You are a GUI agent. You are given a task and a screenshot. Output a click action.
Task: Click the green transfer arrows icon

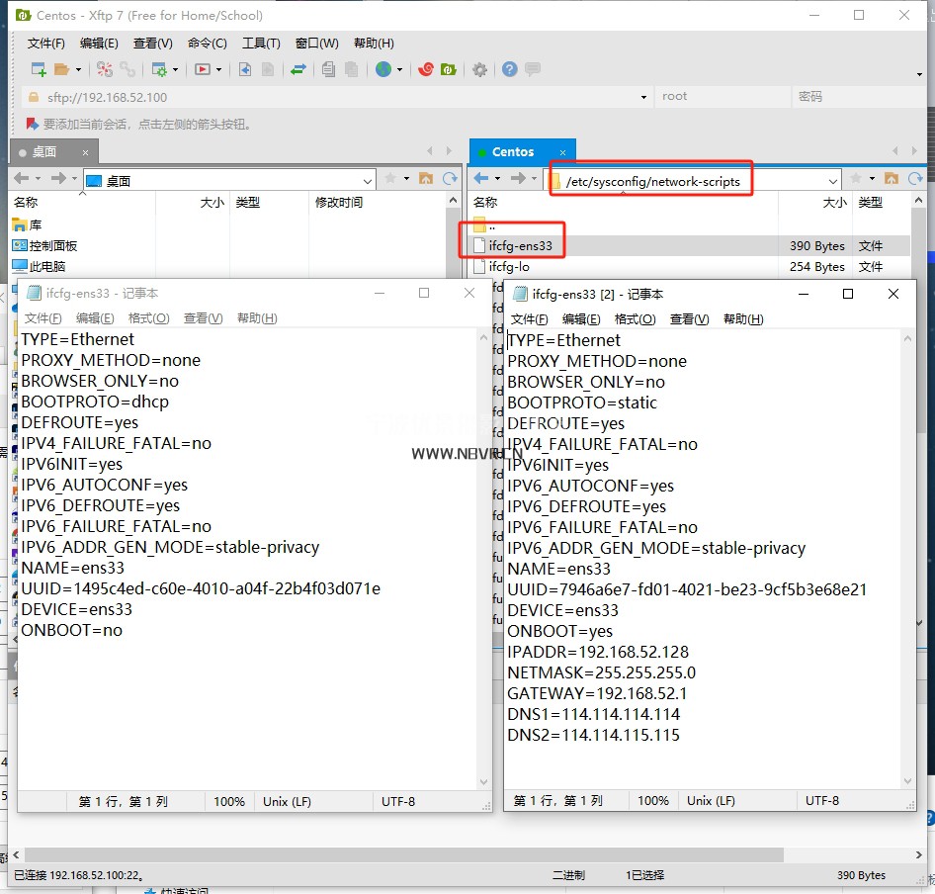click(297, 69)
